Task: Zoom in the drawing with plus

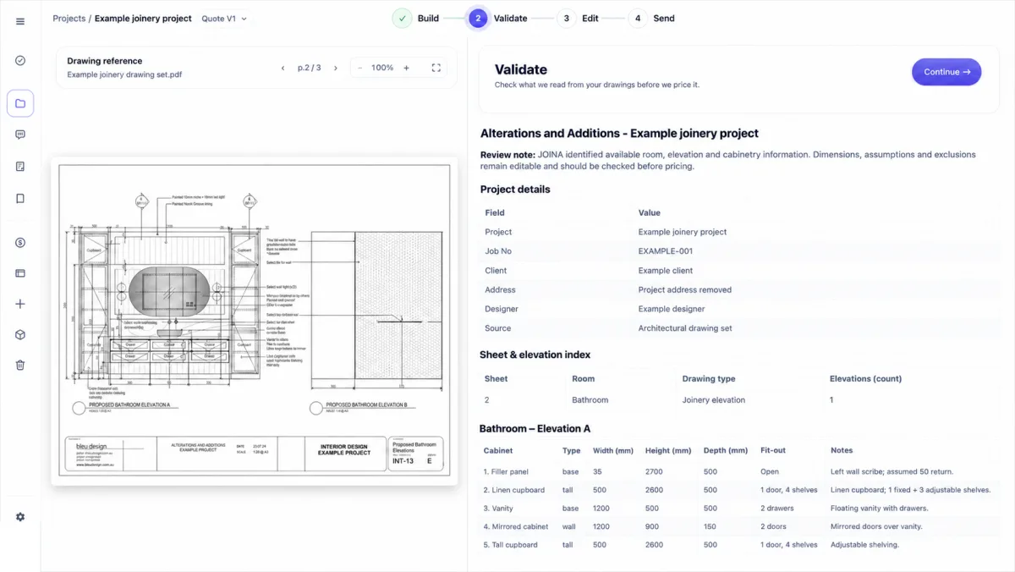Action: [406, 68]
